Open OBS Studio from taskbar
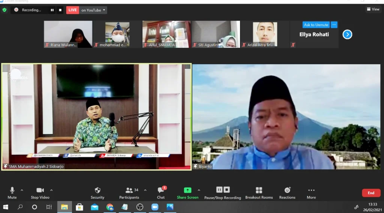This screenshot has height=213, width=384. (x=140, y=207)
